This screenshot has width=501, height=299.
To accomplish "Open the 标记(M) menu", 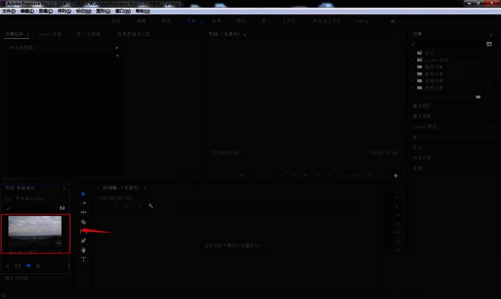I will [x=84, y=11].
